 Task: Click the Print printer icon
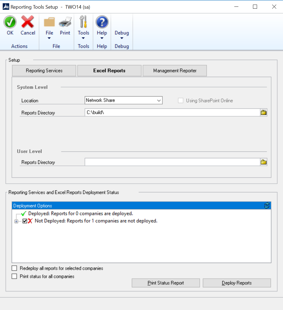(x=65, y=22)
